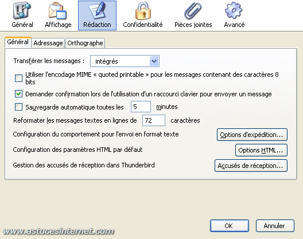Click 'Transférer les messages :' label

click(x=49, y=61)
